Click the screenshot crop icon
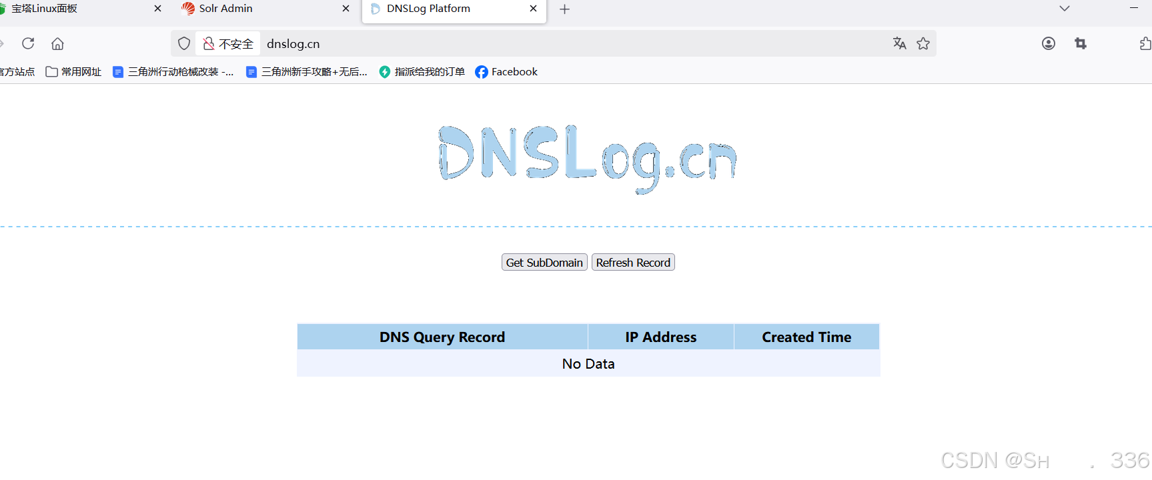Viewport: 1152px width, 480px height. tap(1081, 43)
